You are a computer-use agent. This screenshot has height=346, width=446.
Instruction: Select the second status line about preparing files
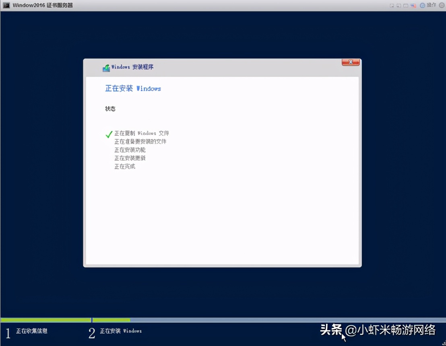(140, 141)
